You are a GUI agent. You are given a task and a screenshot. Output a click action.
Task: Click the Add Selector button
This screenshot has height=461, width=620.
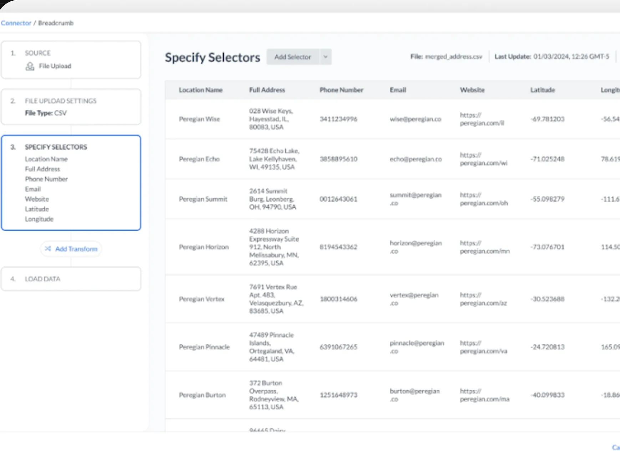[293, 57]
